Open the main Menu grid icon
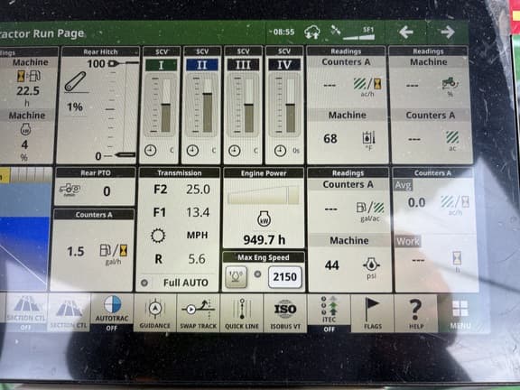The image size is (520, 390). coord(460,313)
